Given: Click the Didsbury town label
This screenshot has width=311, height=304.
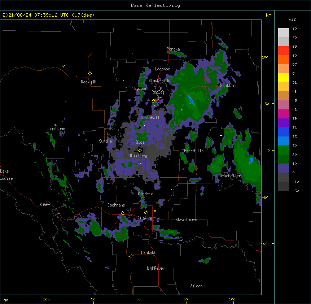Looking at the screenshot, I should click(138, 156).
